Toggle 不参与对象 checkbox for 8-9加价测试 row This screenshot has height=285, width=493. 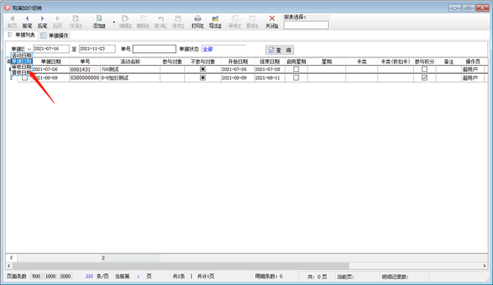point(202,78)
